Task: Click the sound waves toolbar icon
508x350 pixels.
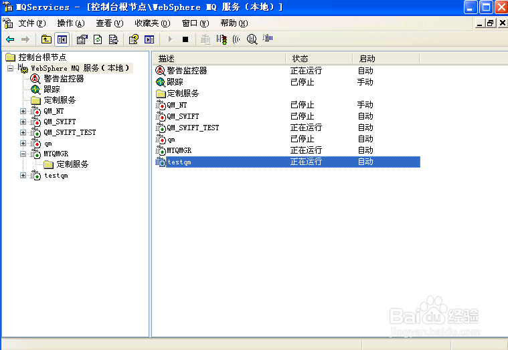Action: (236, 39)
